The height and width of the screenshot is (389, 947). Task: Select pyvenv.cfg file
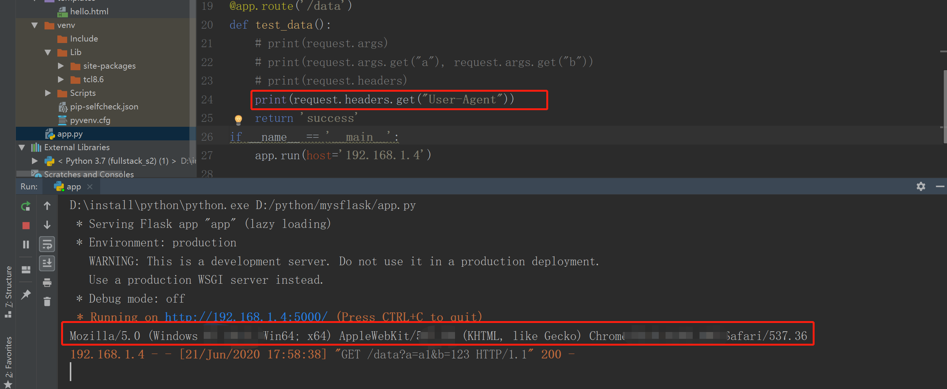pos(90,120)
